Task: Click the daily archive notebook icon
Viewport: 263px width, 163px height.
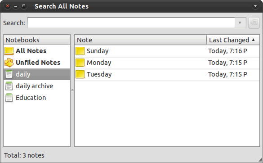Action: pyautogui.click(x=9, y=86)
